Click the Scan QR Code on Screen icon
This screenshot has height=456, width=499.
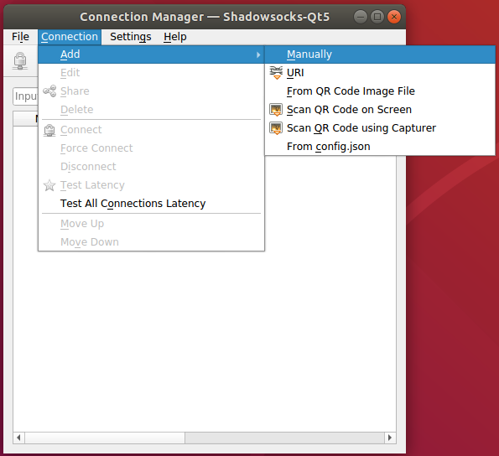276,110
